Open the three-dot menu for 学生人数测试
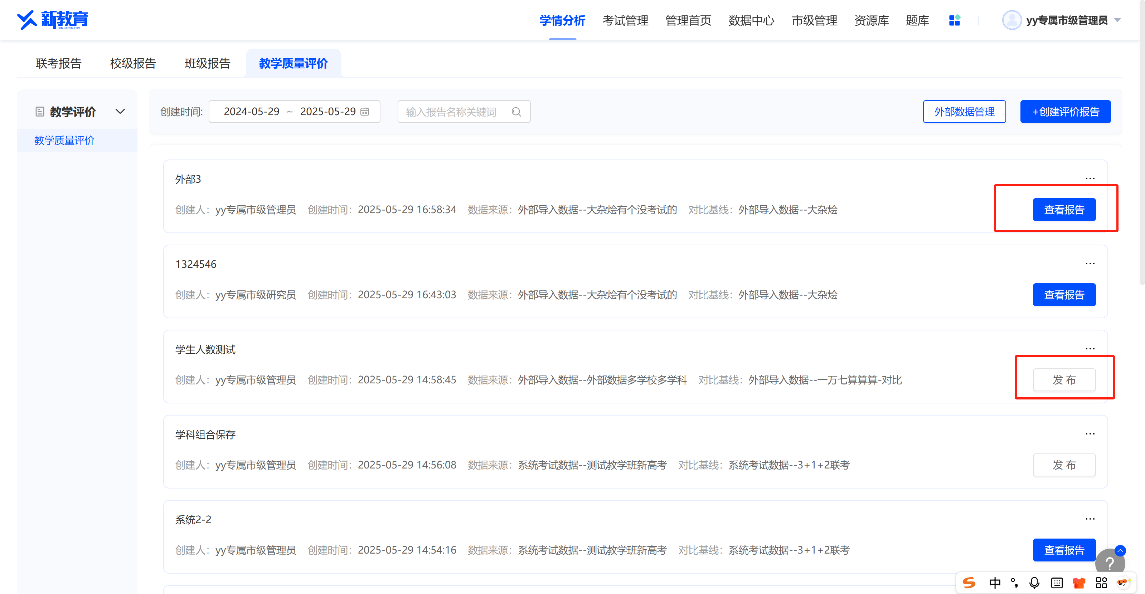This screenshot has width=1145, height=594. tap(1090, 349)
